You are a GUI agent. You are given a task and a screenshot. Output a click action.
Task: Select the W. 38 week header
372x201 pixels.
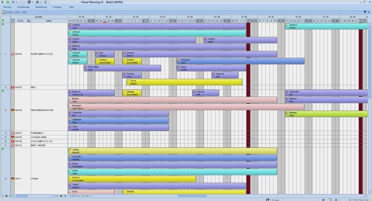click(190, 17)
